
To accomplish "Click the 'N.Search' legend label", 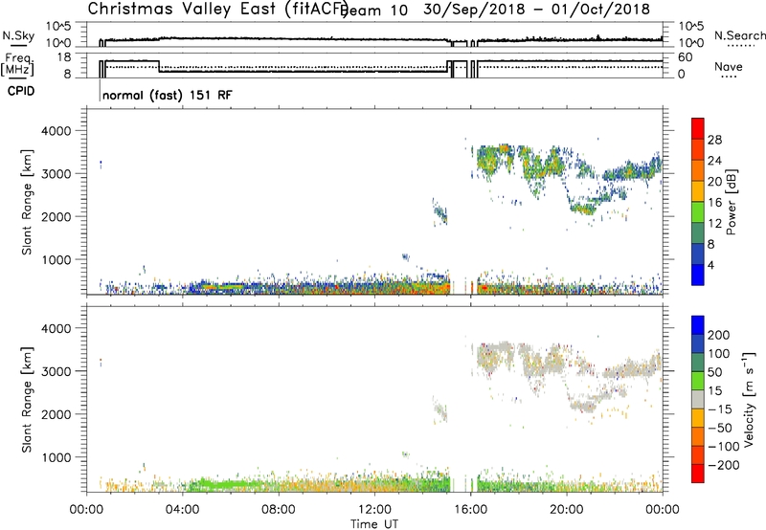I will [739, 35].
